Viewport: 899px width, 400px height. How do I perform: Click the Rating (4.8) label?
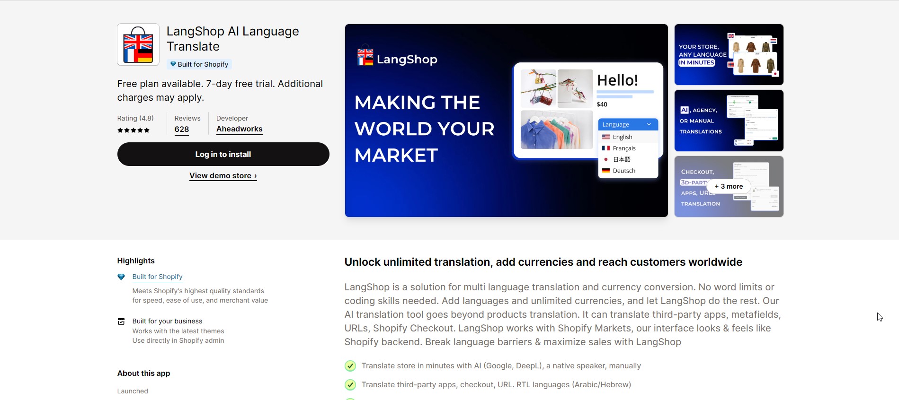click(x=135, y=118)
